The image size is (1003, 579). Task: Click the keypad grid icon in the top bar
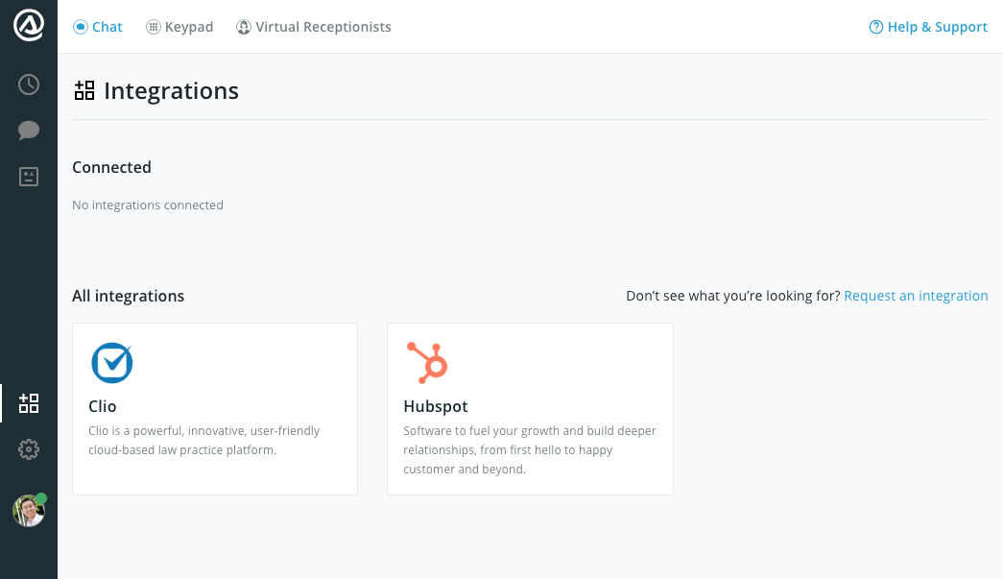152,27
